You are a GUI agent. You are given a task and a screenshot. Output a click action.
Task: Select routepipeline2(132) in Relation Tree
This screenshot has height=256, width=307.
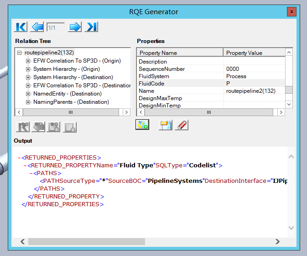point(49,53)
